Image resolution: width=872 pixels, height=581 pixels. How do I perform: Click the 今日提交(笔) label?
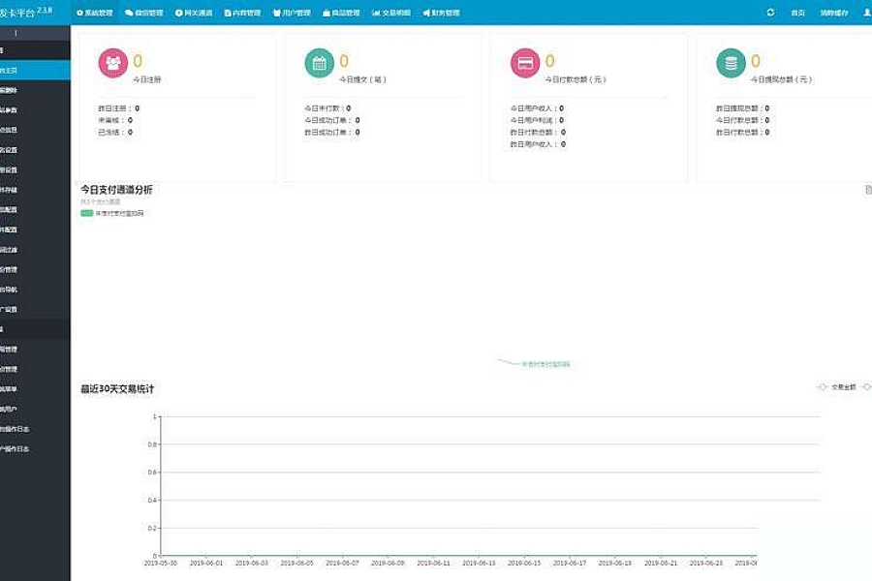tap(362, 79)
